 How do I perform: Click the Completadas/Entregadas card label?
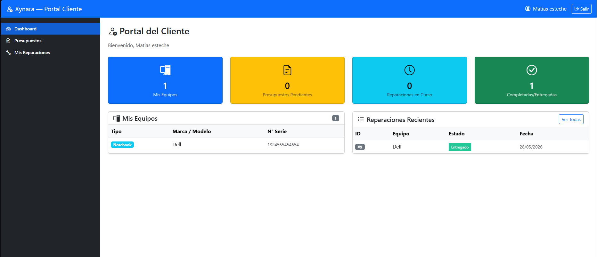pyautogui.click(x=532, y=95)
